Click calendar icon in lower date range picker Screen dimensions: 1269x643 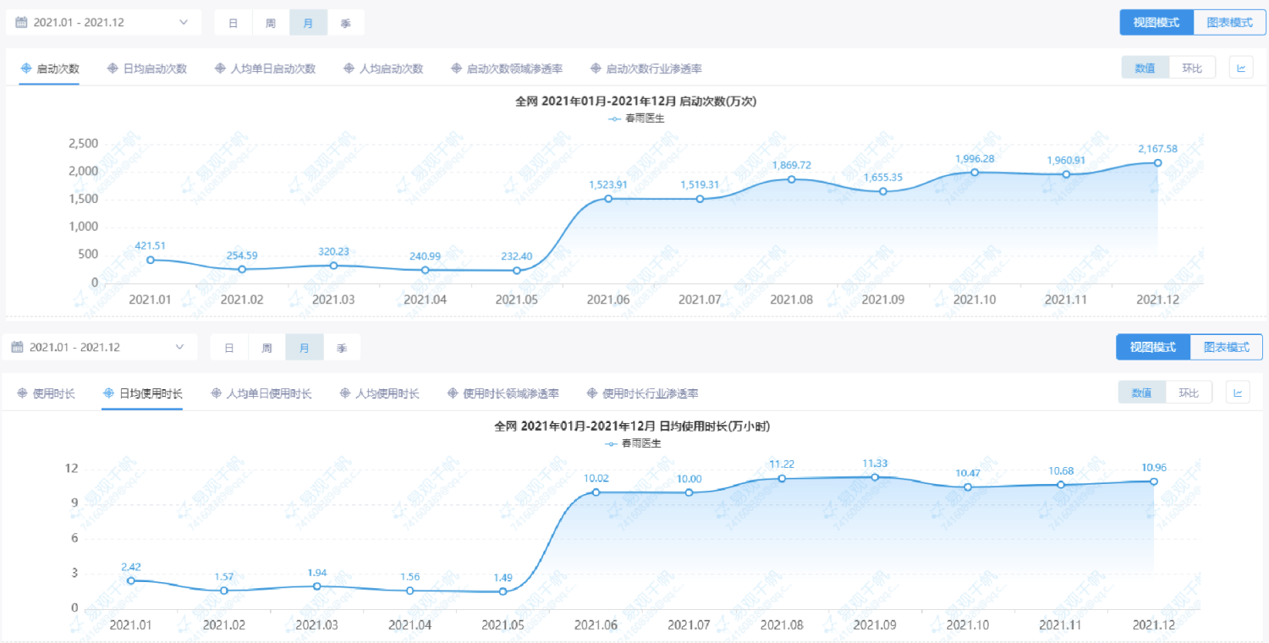18,347
